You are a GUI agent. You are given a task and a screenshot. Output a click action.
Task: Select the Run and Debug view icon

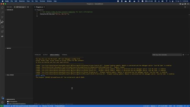[2, 22]
